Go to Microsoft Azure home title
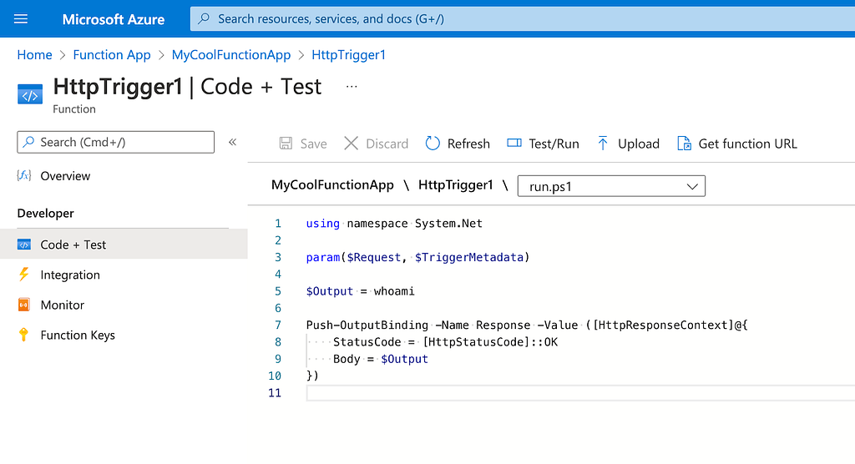855x464 pixels. (x=113, y=19)
